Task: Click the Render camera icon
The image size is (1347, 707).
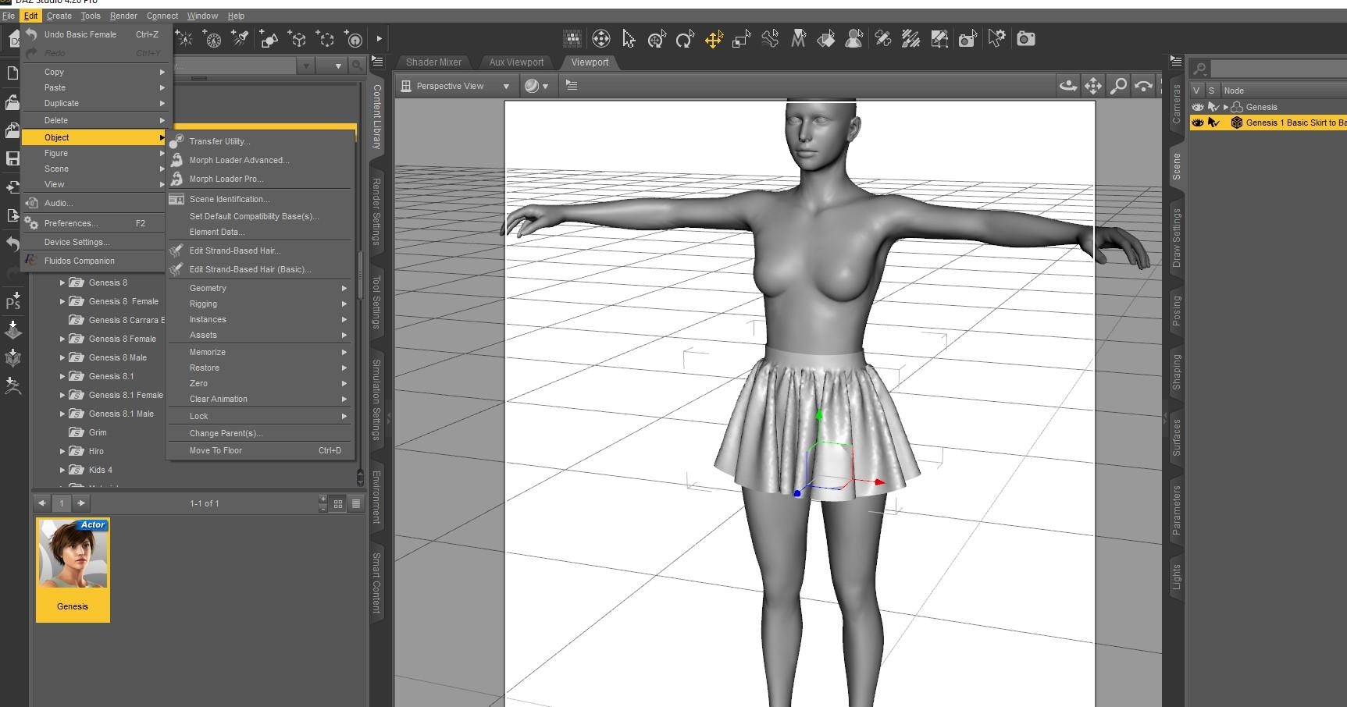Action: [x=1026, y=38]
